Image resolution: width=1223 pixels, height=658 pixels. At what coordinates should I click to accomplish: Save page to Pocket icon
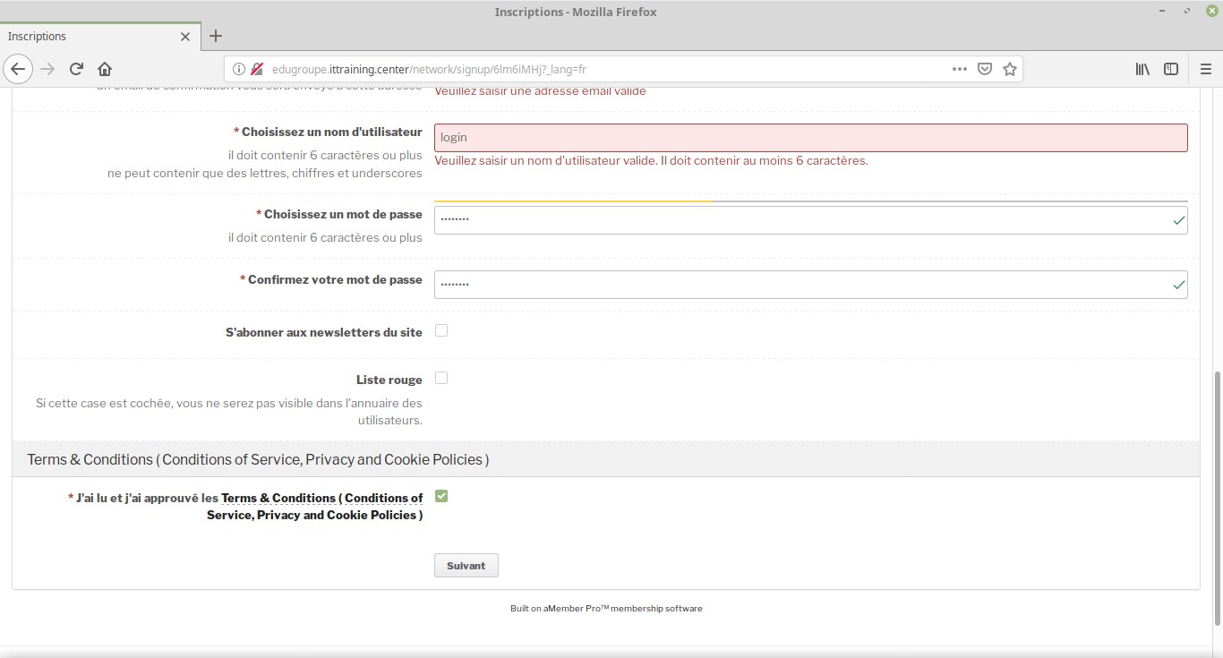point(984,69)
